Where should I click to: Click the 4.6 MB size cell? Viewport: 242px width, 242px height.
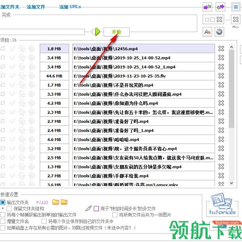pos(54,139)
